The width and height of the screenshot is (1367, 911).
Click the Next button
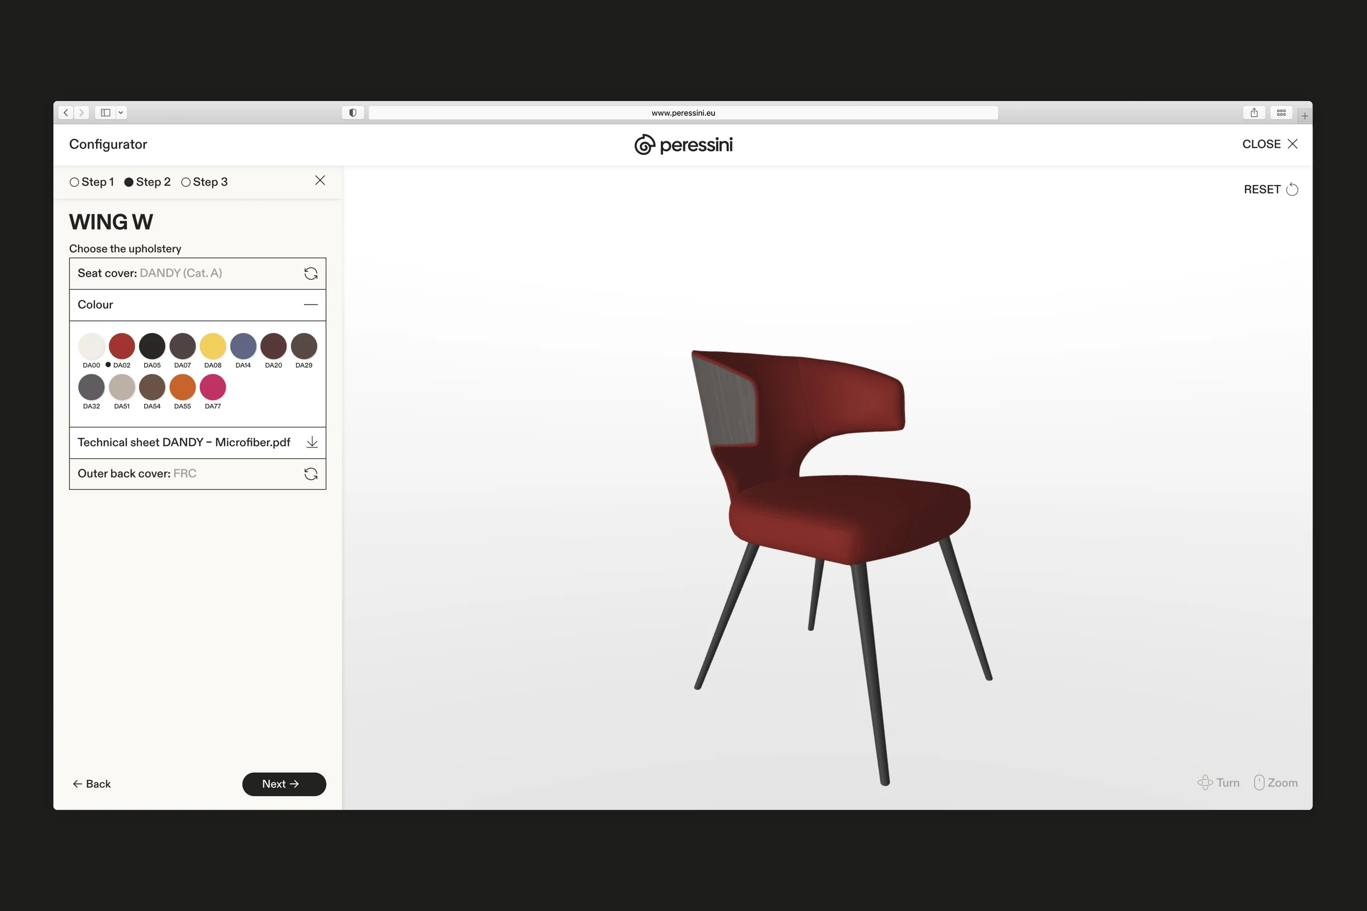coord(284,785)
